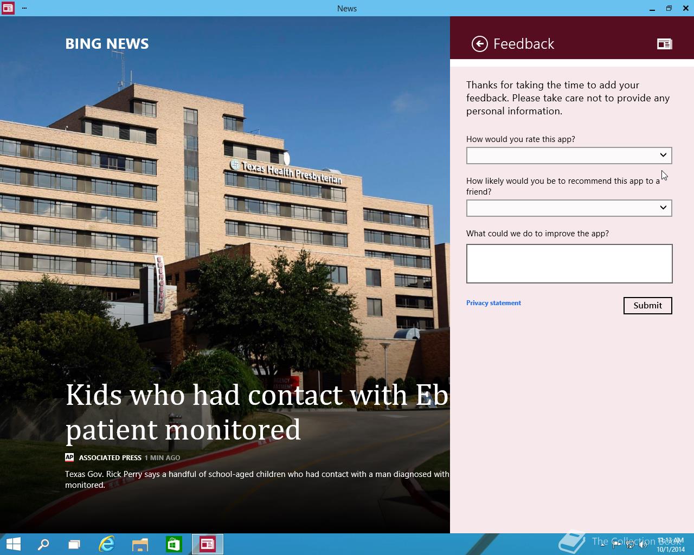Screen dimensions: 694x555
Task: Click the improvement suggestions text box
Action: pyautogui.click(x=569, y=263)
